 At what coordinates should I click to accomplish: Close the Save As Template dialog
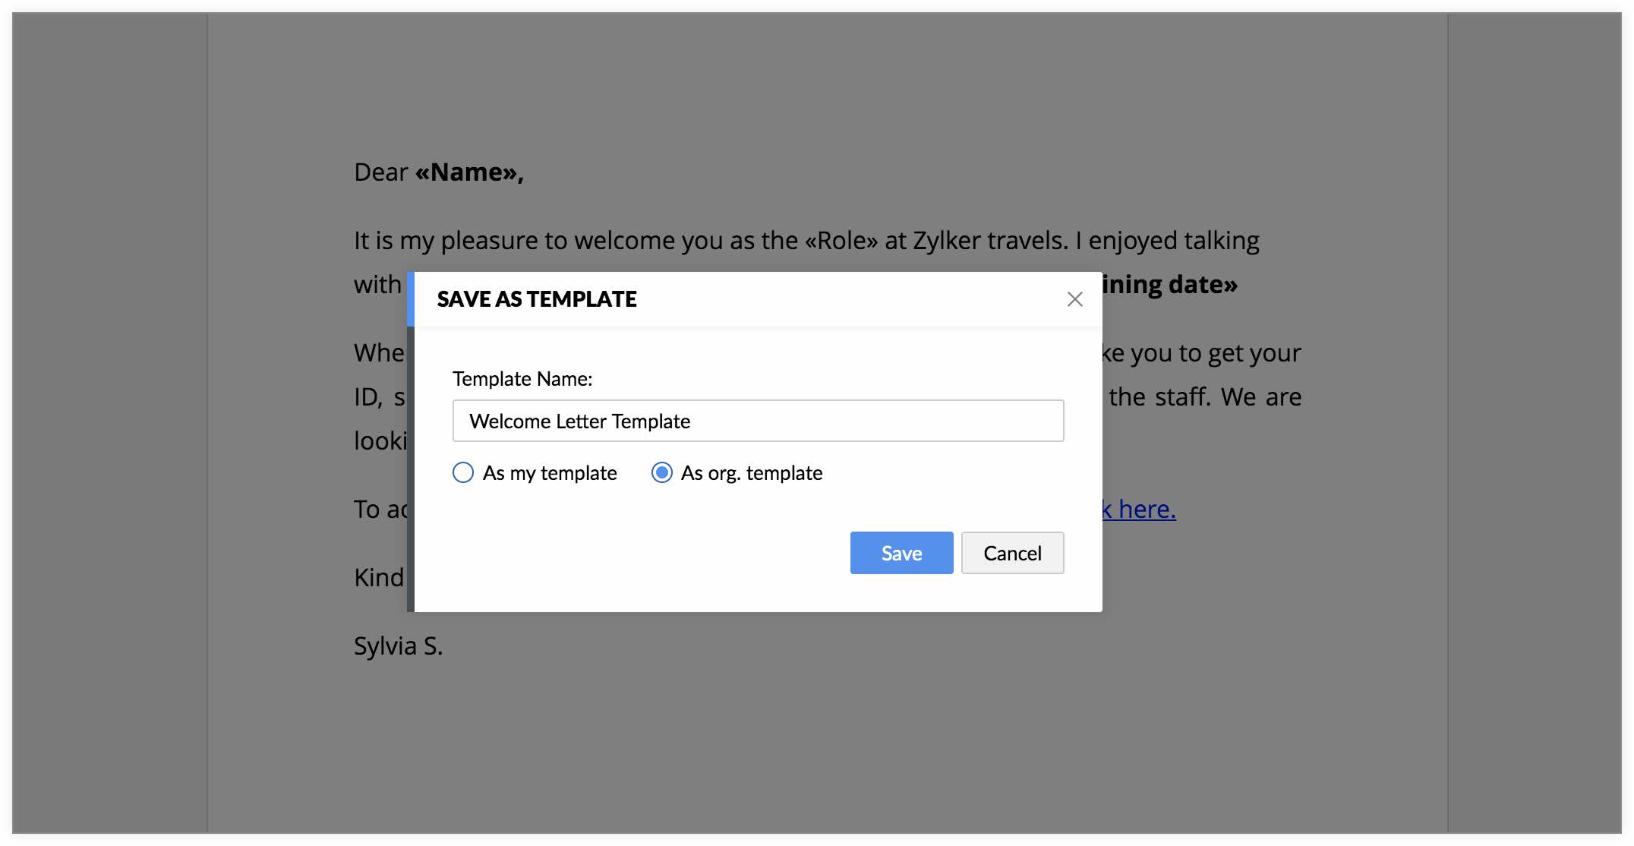pos(1074,299)
